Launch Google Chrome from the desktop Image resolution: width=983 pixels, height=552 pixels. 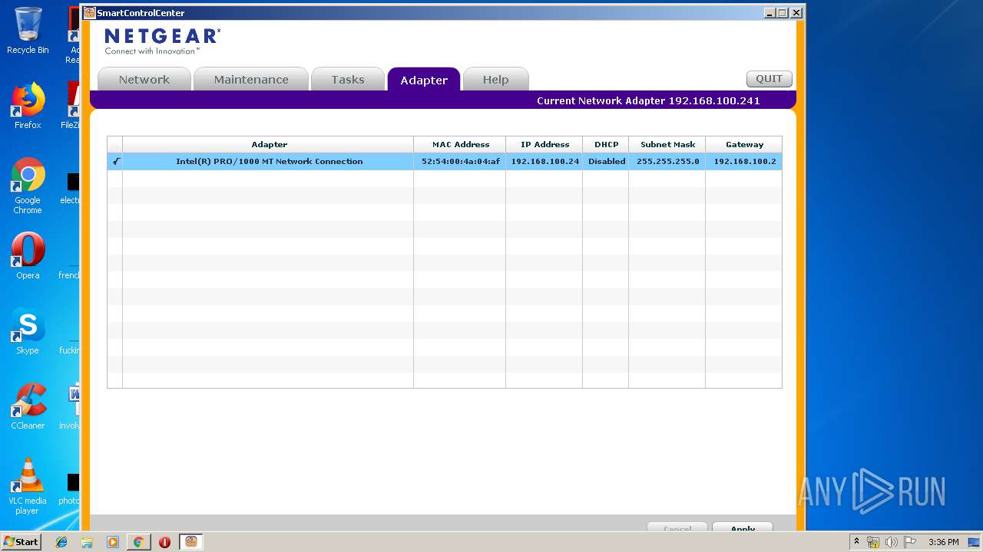[28, 186]
